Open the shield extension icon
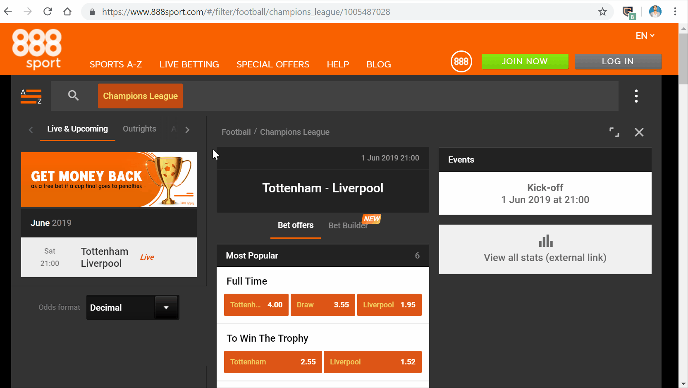The height and width of the screenshot is (388, 688). [628, 12]
